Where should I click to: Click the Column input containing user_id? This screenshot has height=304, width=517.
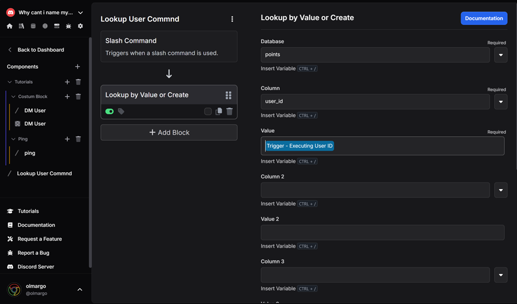(x=375, y=102)
